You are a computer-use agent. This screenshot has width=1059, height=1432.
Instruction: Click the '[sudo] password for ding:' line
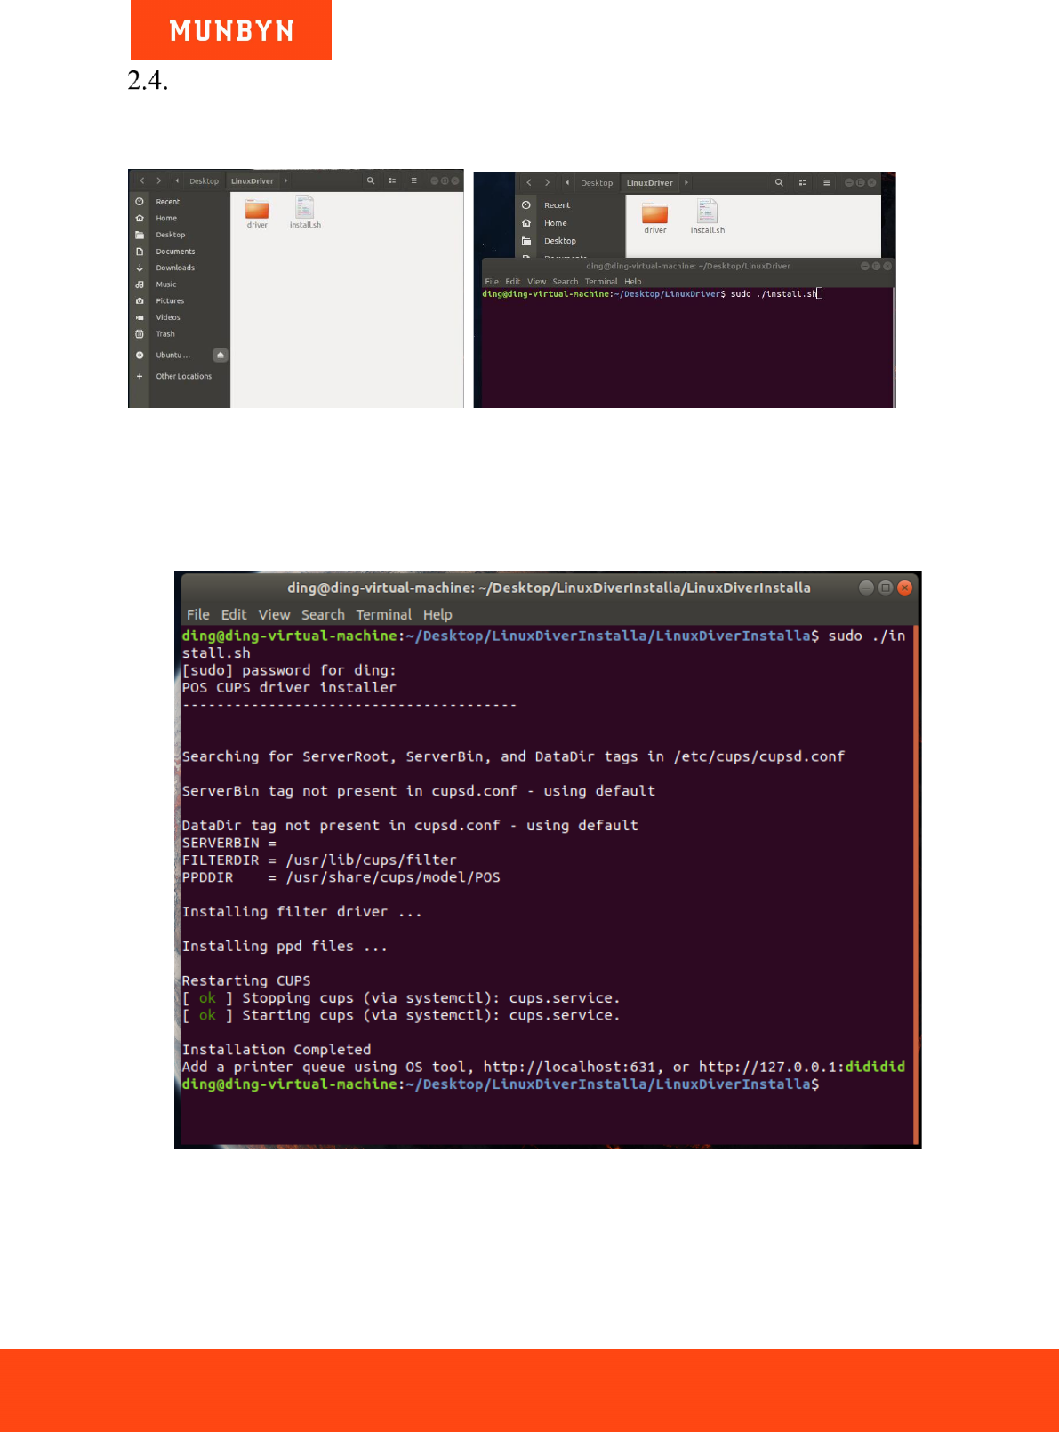(x=289, y=670)
